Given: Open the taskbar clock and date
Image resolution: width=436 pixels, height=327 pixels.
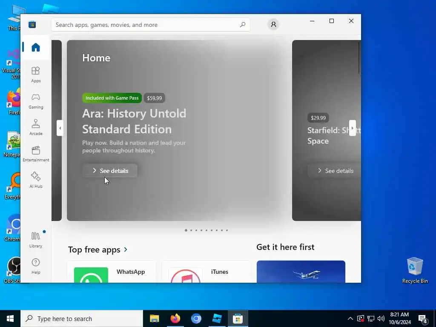Looking at the screenshot, I should [399, 318].
